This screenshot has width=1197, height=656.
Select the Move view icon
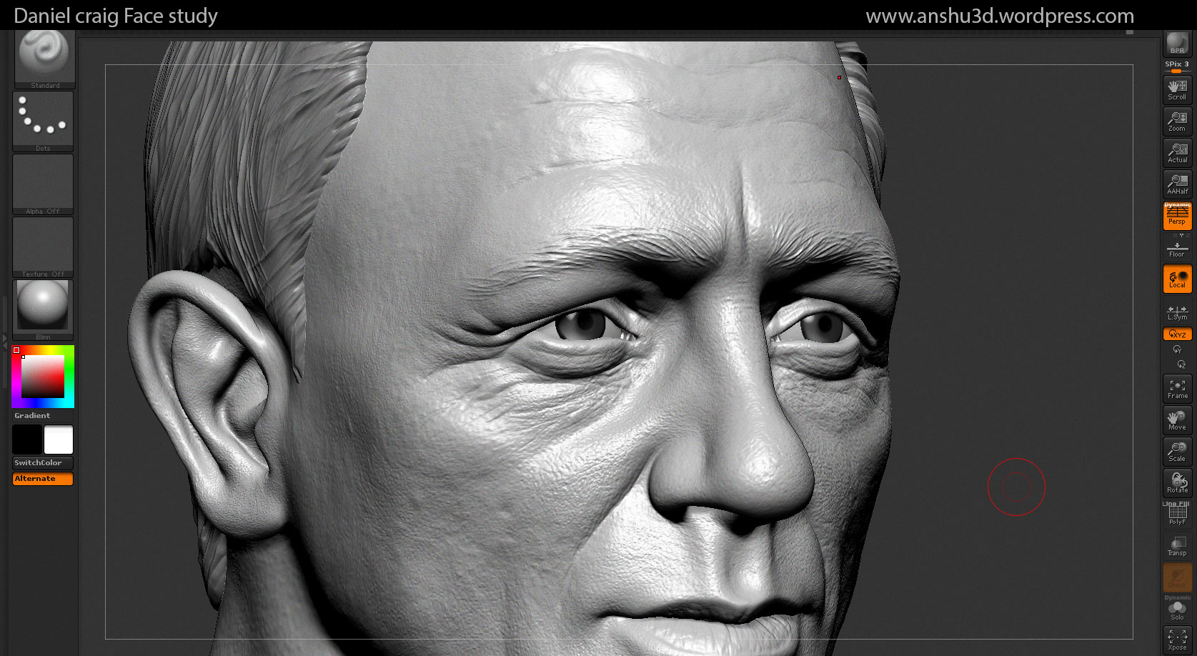pos(1177,420)
